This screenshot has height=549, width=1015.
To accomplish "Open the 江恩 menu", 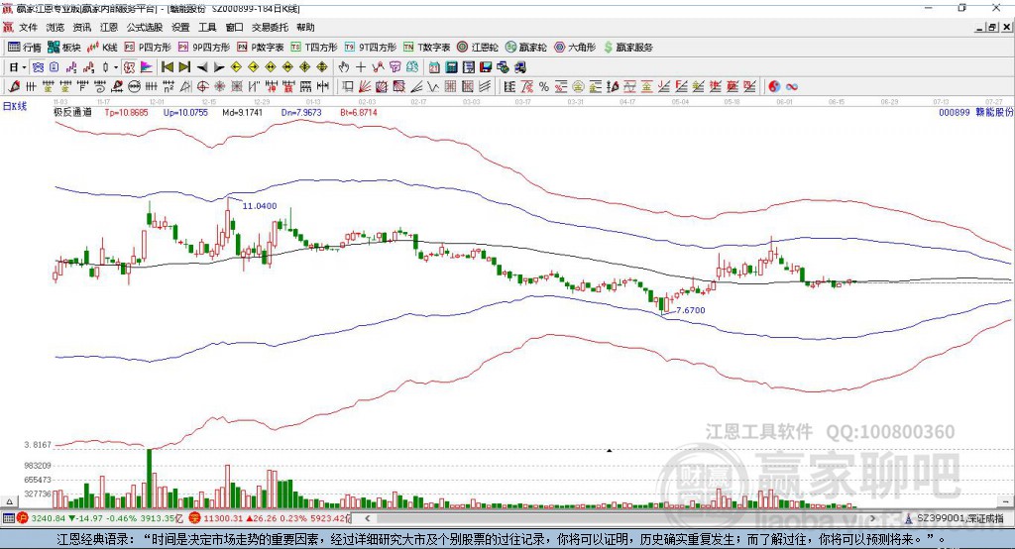I will [109, 27].
